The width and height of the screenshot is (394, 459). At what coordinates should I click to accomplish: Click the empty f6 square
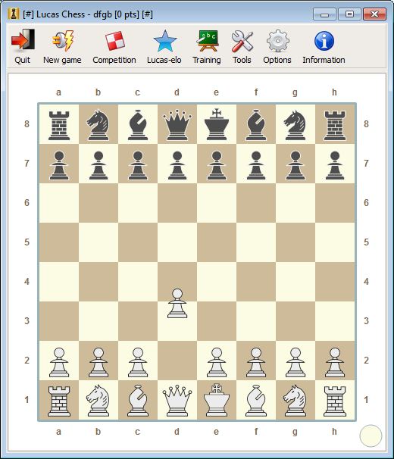click(256, 203)
